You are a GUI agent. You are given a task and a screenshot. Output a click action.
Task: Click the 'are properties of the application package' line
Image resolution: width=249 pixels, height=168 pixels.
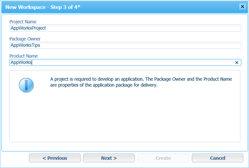click(104, 85)
